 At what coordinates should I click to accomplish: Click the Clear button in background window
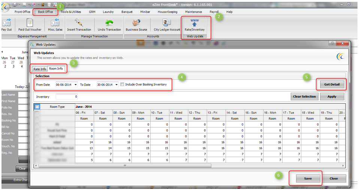pos(22,169)
